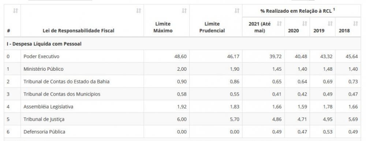
Task: Sort the 2019 column with its arrows icon
Action: click(330, 23)
